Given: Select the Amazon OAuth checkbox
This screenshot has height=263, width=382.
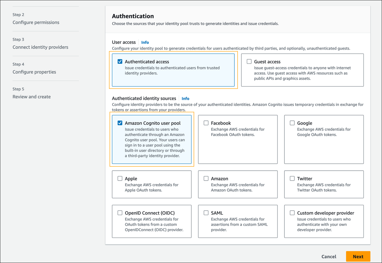Looking at the screenshot, I should [206, 179].
